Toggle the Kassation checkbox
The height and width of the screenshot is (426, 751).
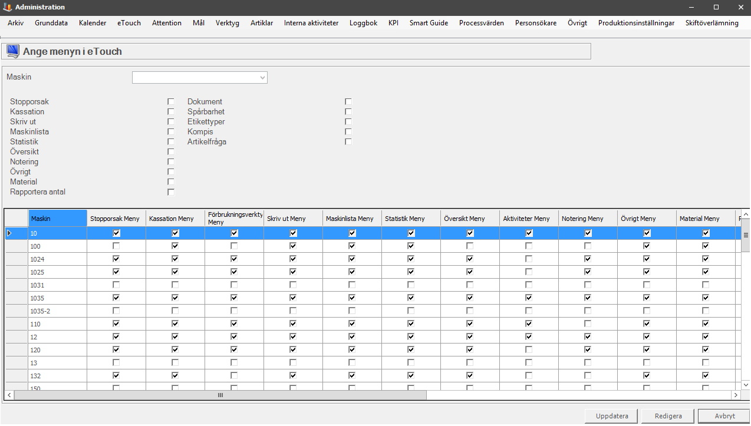pos(171,112)
